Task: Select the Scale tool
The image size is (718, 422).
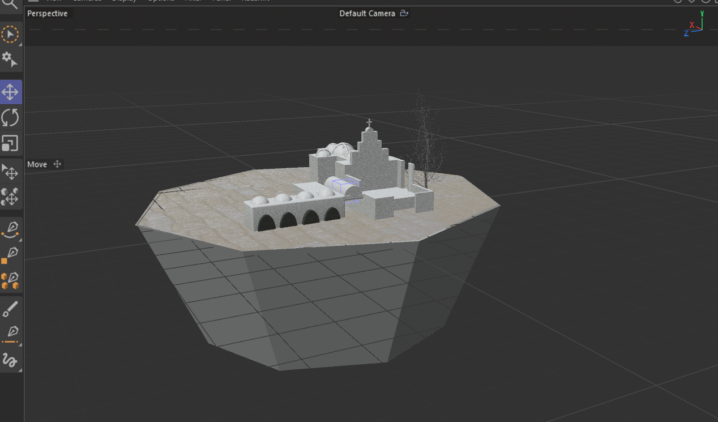Action: coord(10,143)
